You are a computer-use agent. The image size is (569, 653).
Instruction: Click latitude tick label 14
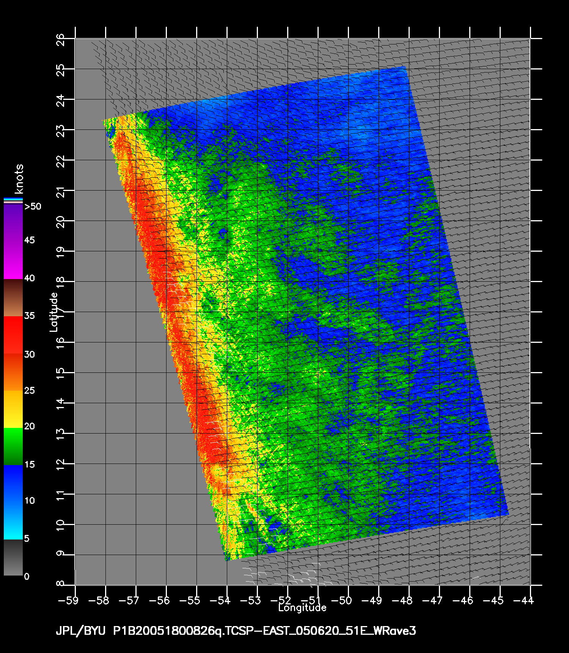tap(60, 404)
